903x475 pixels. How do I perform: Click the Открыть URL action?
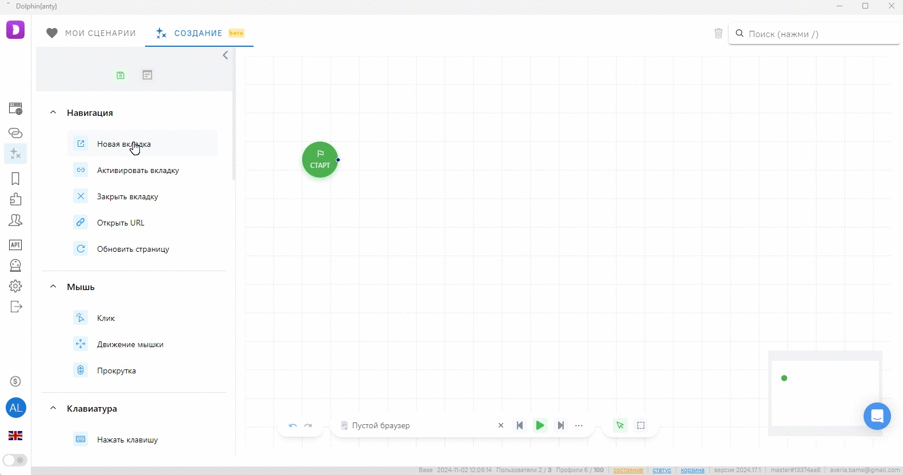point(121,223)
